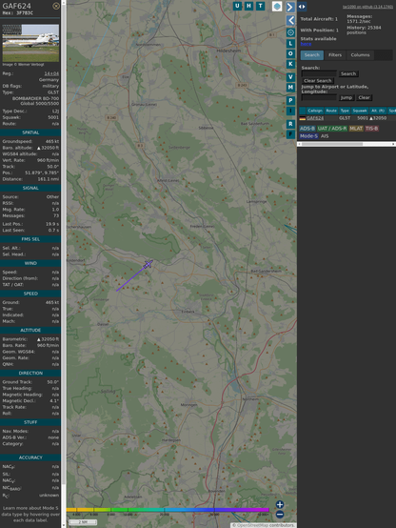Toggle the T button on map
This screenshot has width=396, height=528.
[x=261, y=6]
